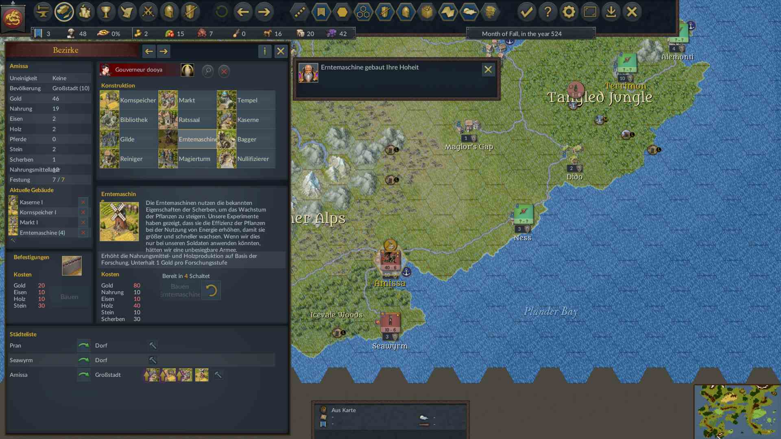Screen dimensions: 781x439
Task: Go to next district in Bezirke panel
Action: tap(164, 51)
